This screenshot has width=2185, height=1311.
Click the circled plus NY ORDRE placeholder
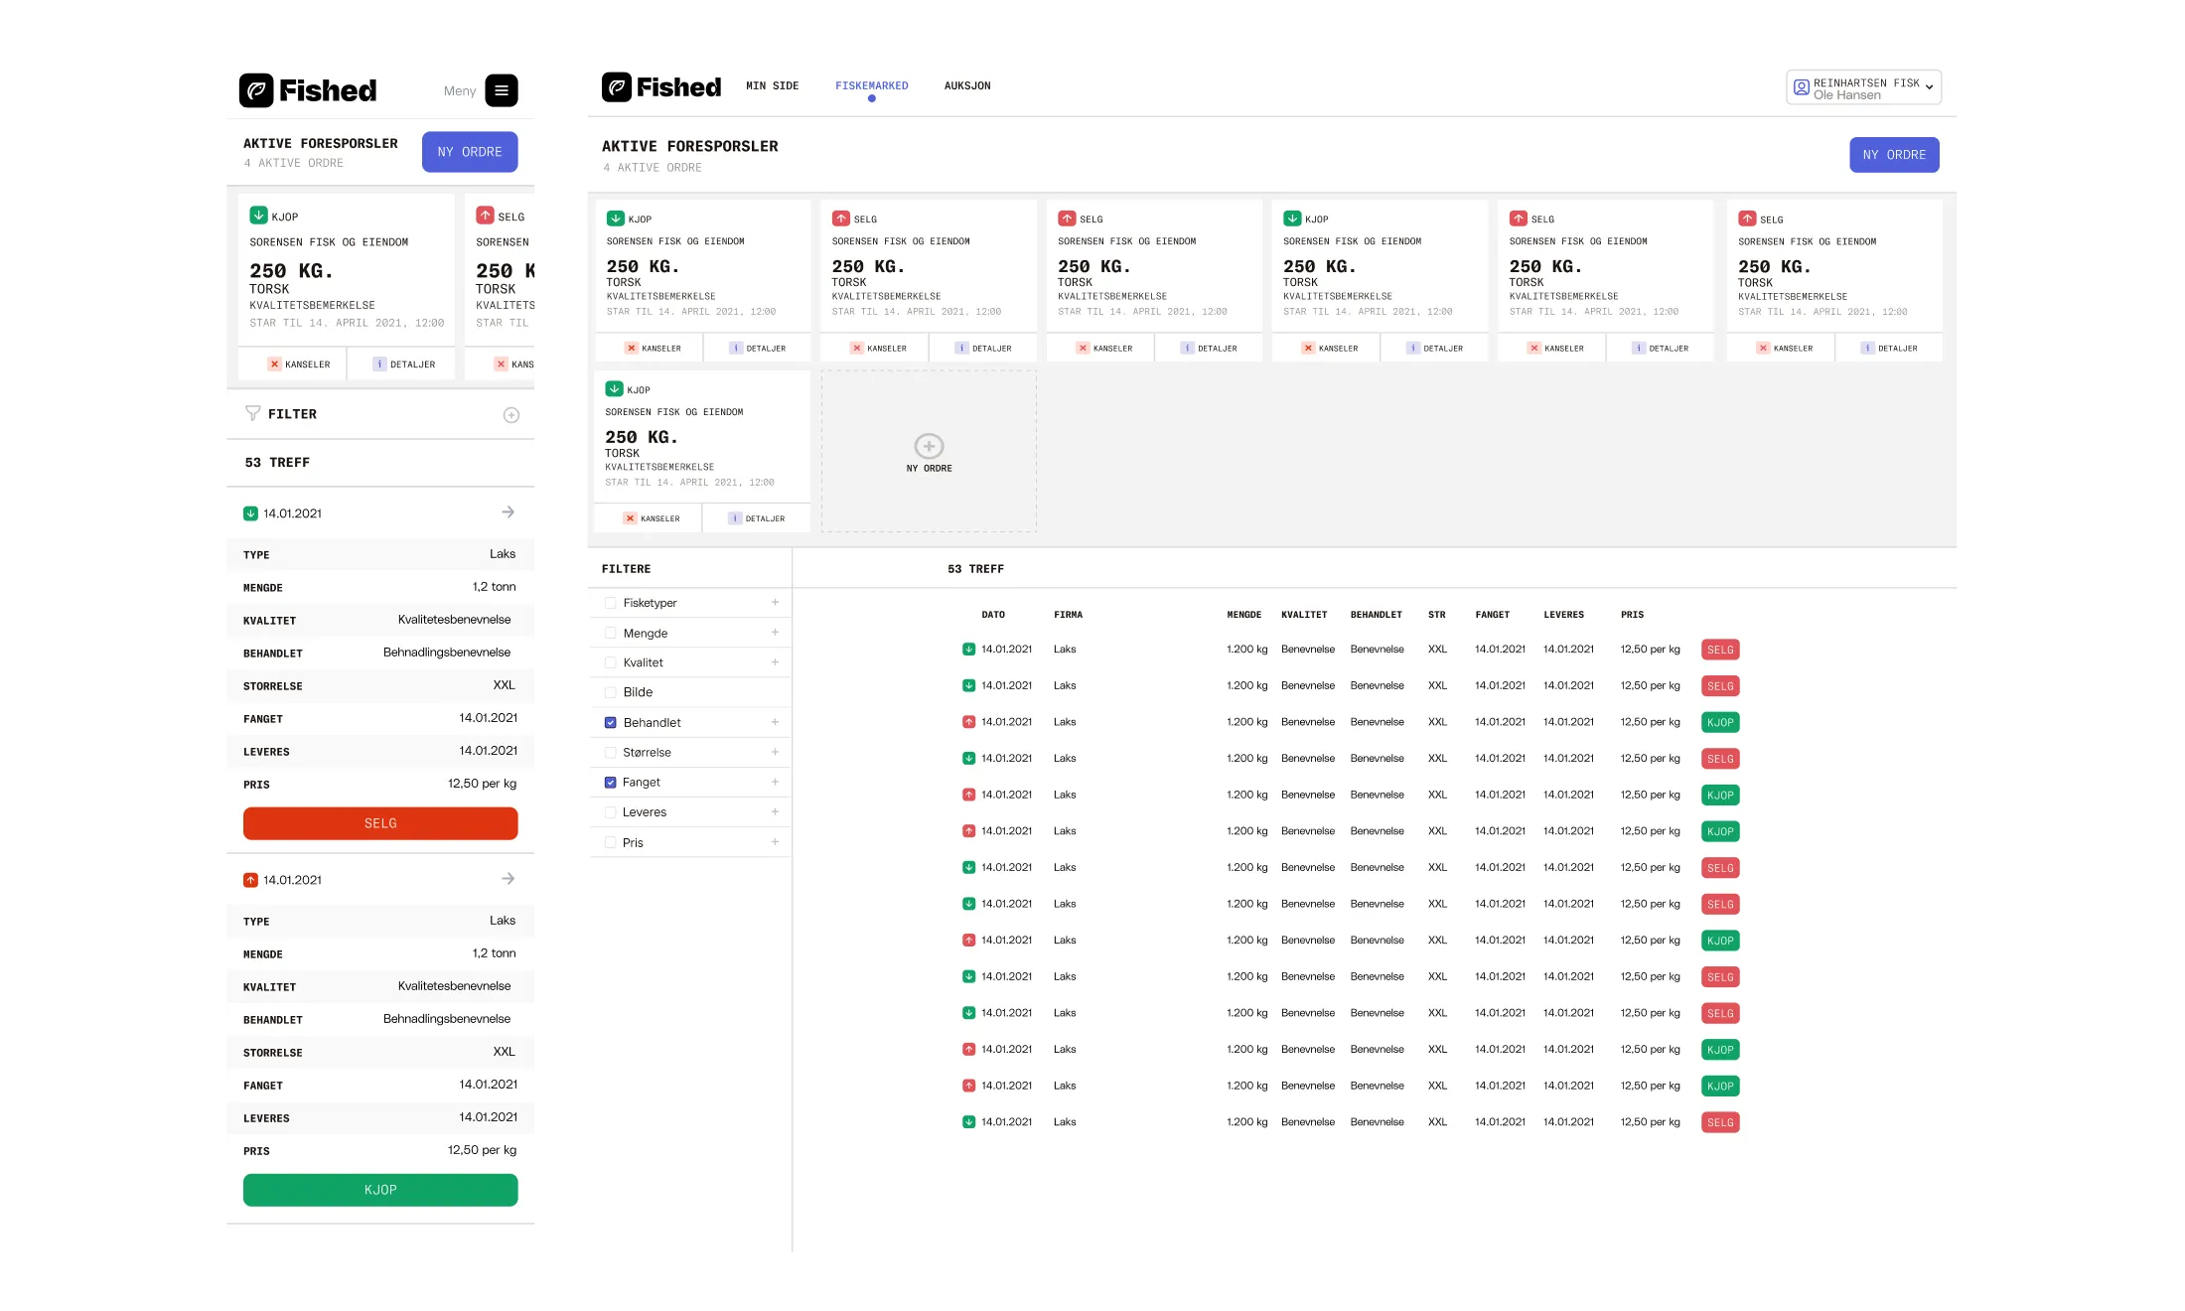click(929, 447)
